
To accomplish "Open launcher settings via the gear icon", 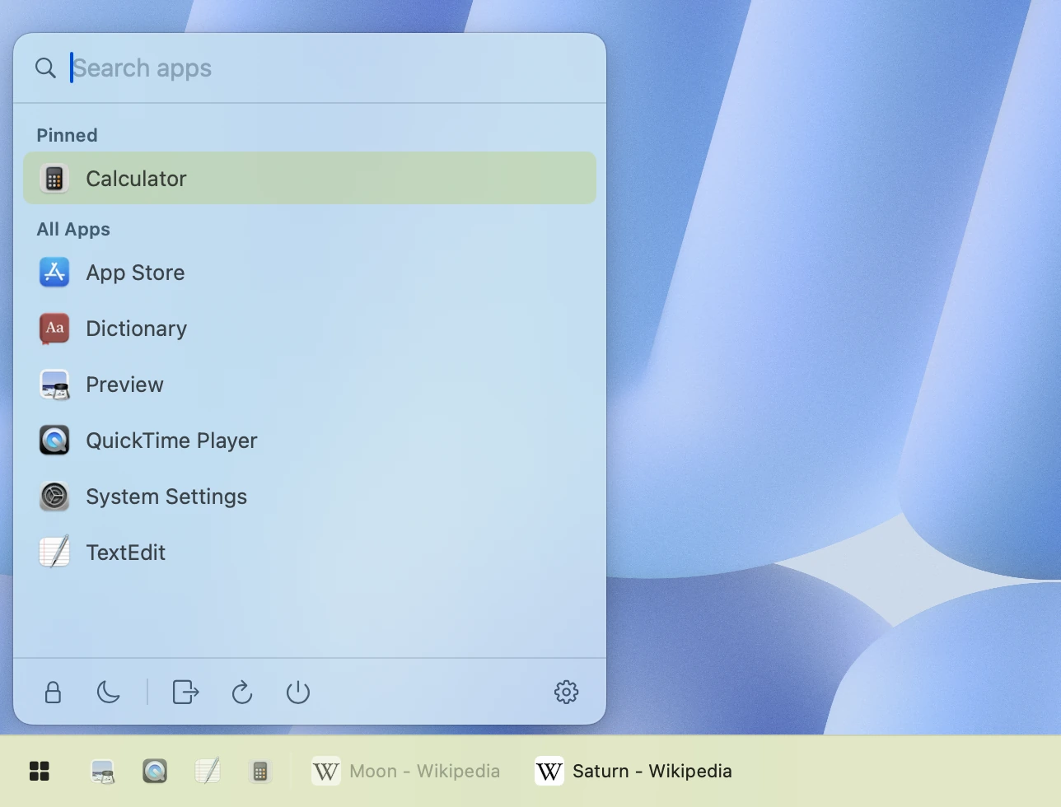I will 567,692.
